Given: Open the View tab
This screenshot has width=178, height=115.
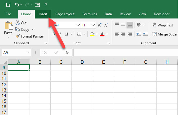Looking at the screenshot, I should (142, 14).
